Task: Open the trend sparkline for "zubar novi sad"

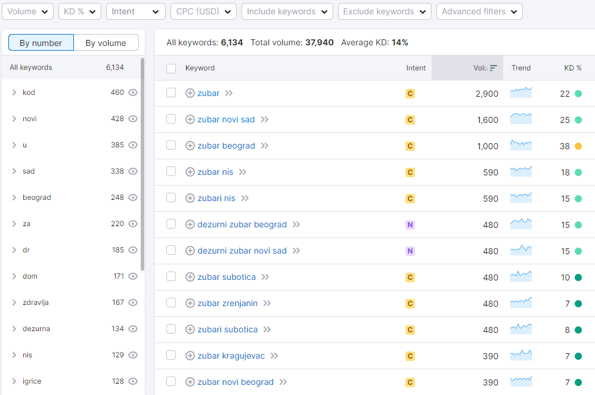Action: click(521, 119)
